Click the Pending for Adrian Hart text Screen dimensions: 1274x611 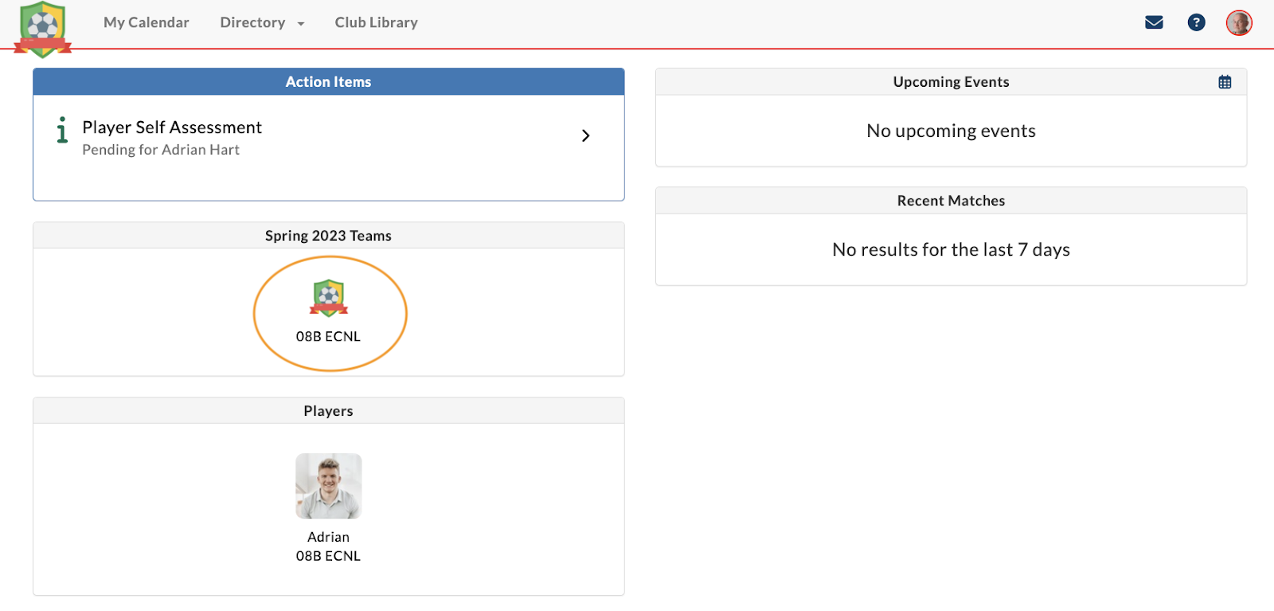point(161,150)
